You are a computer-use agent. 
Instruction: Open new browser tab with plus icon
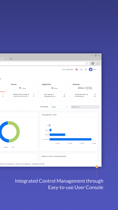click(11, 59)
